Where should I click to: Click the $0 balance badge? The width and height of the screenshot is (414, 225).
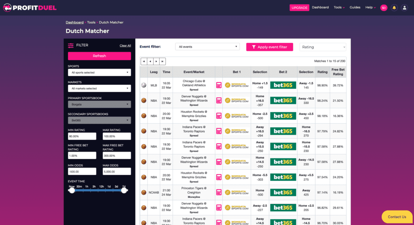[x=384, y=8]
